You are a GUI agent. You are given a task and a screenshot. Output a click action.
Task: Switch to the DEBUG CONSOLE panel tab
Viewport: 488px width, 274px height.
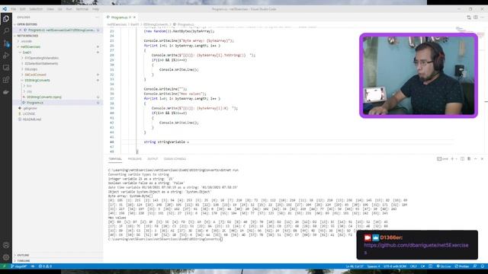[x=175, y=159]
